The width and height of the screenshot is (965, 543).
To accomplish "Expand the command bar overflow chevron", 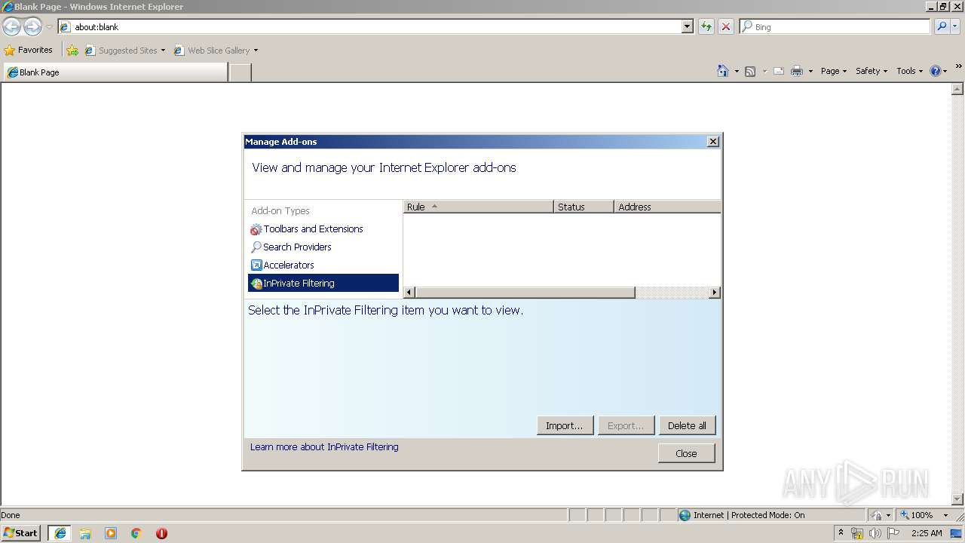I will pos(959,67).
